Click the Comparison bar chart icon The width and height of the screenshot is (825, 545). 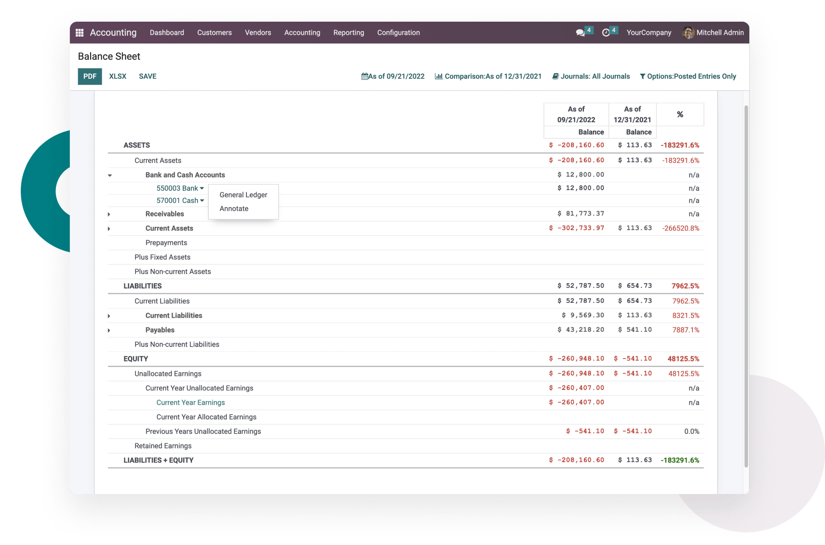(x=439, y=76)
